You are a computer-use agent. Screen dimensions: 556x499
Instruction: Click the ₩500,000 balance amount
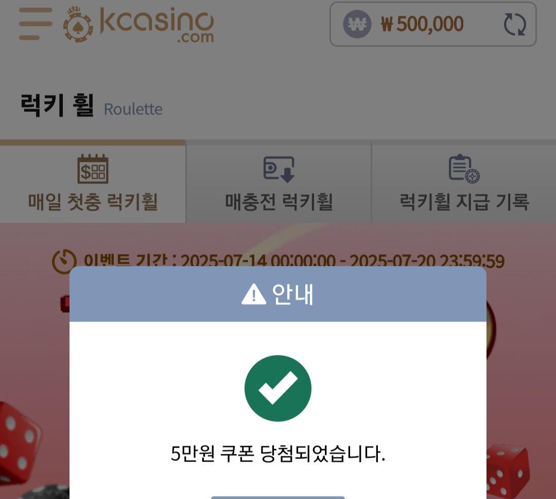(422, 24)
